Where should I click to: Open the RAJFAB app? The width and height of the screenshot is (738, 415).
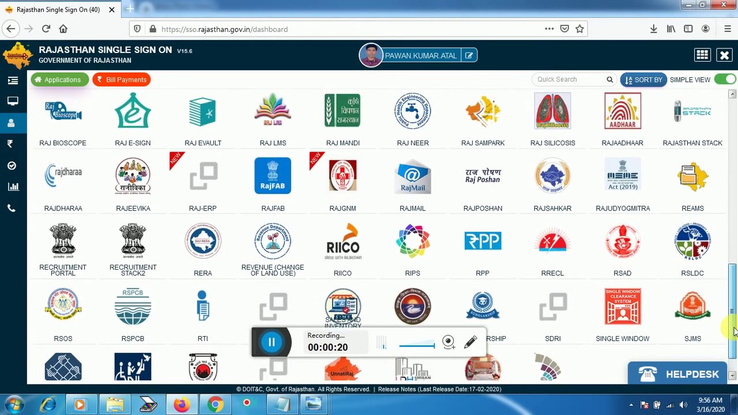point(273,176)
